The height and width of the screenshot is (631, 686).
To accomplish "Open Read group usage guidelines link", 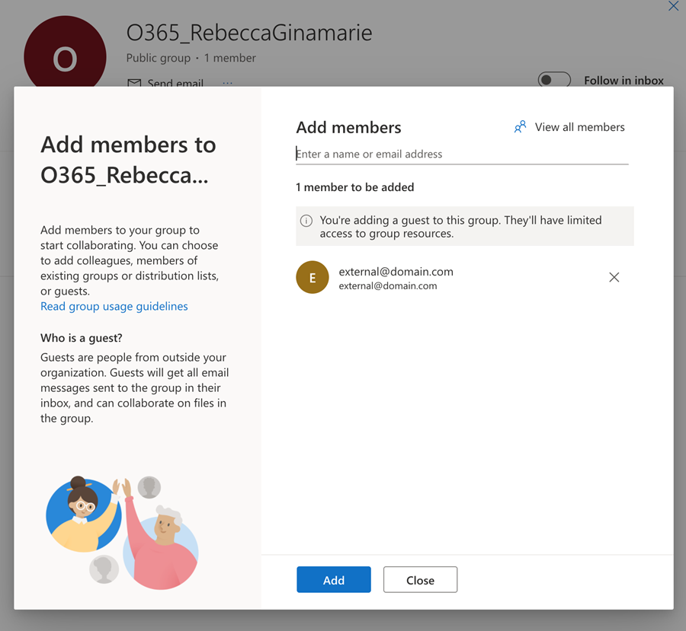I will (114, 306).
